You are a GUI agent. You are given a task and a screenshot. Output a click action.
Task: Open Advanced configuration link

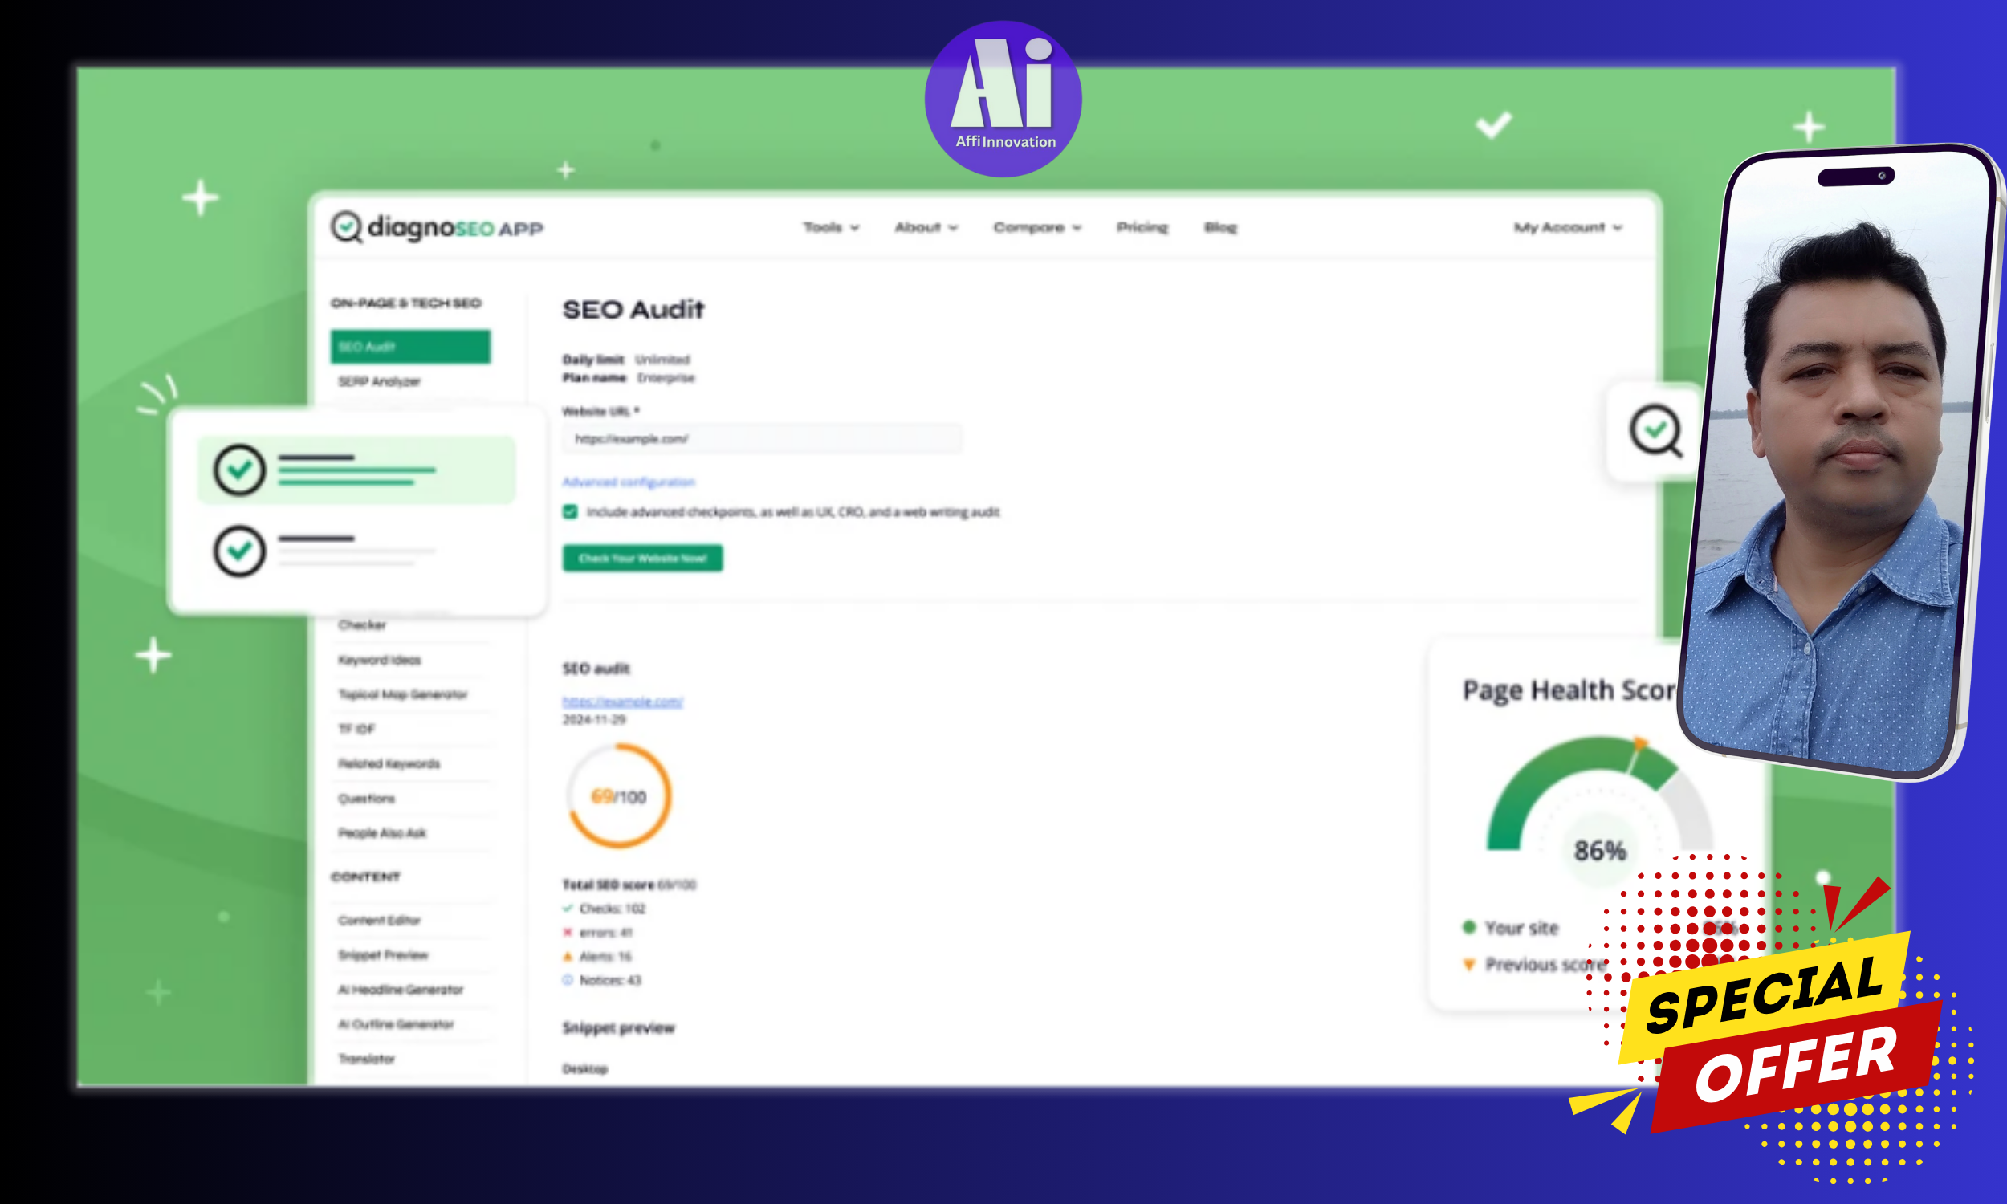[629, 482]
